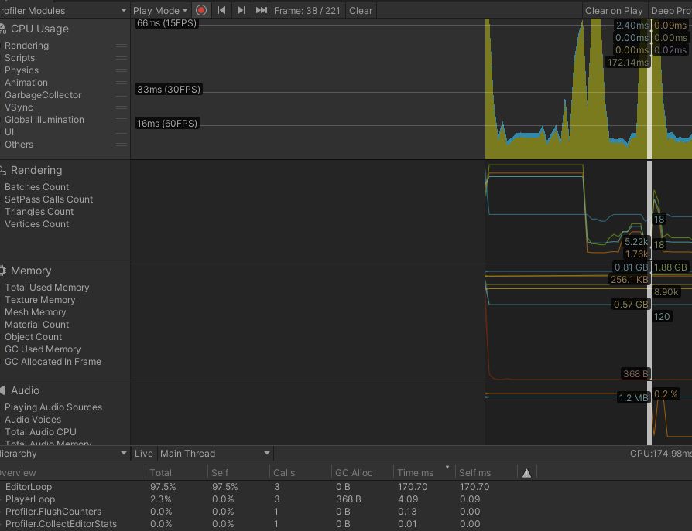Select the Rendering module icon

coord(3,170)
